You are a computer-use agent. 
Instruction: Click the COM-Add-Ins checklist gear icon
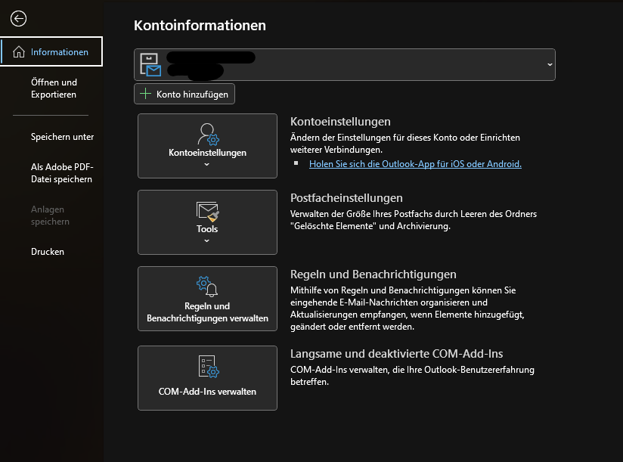208,366
